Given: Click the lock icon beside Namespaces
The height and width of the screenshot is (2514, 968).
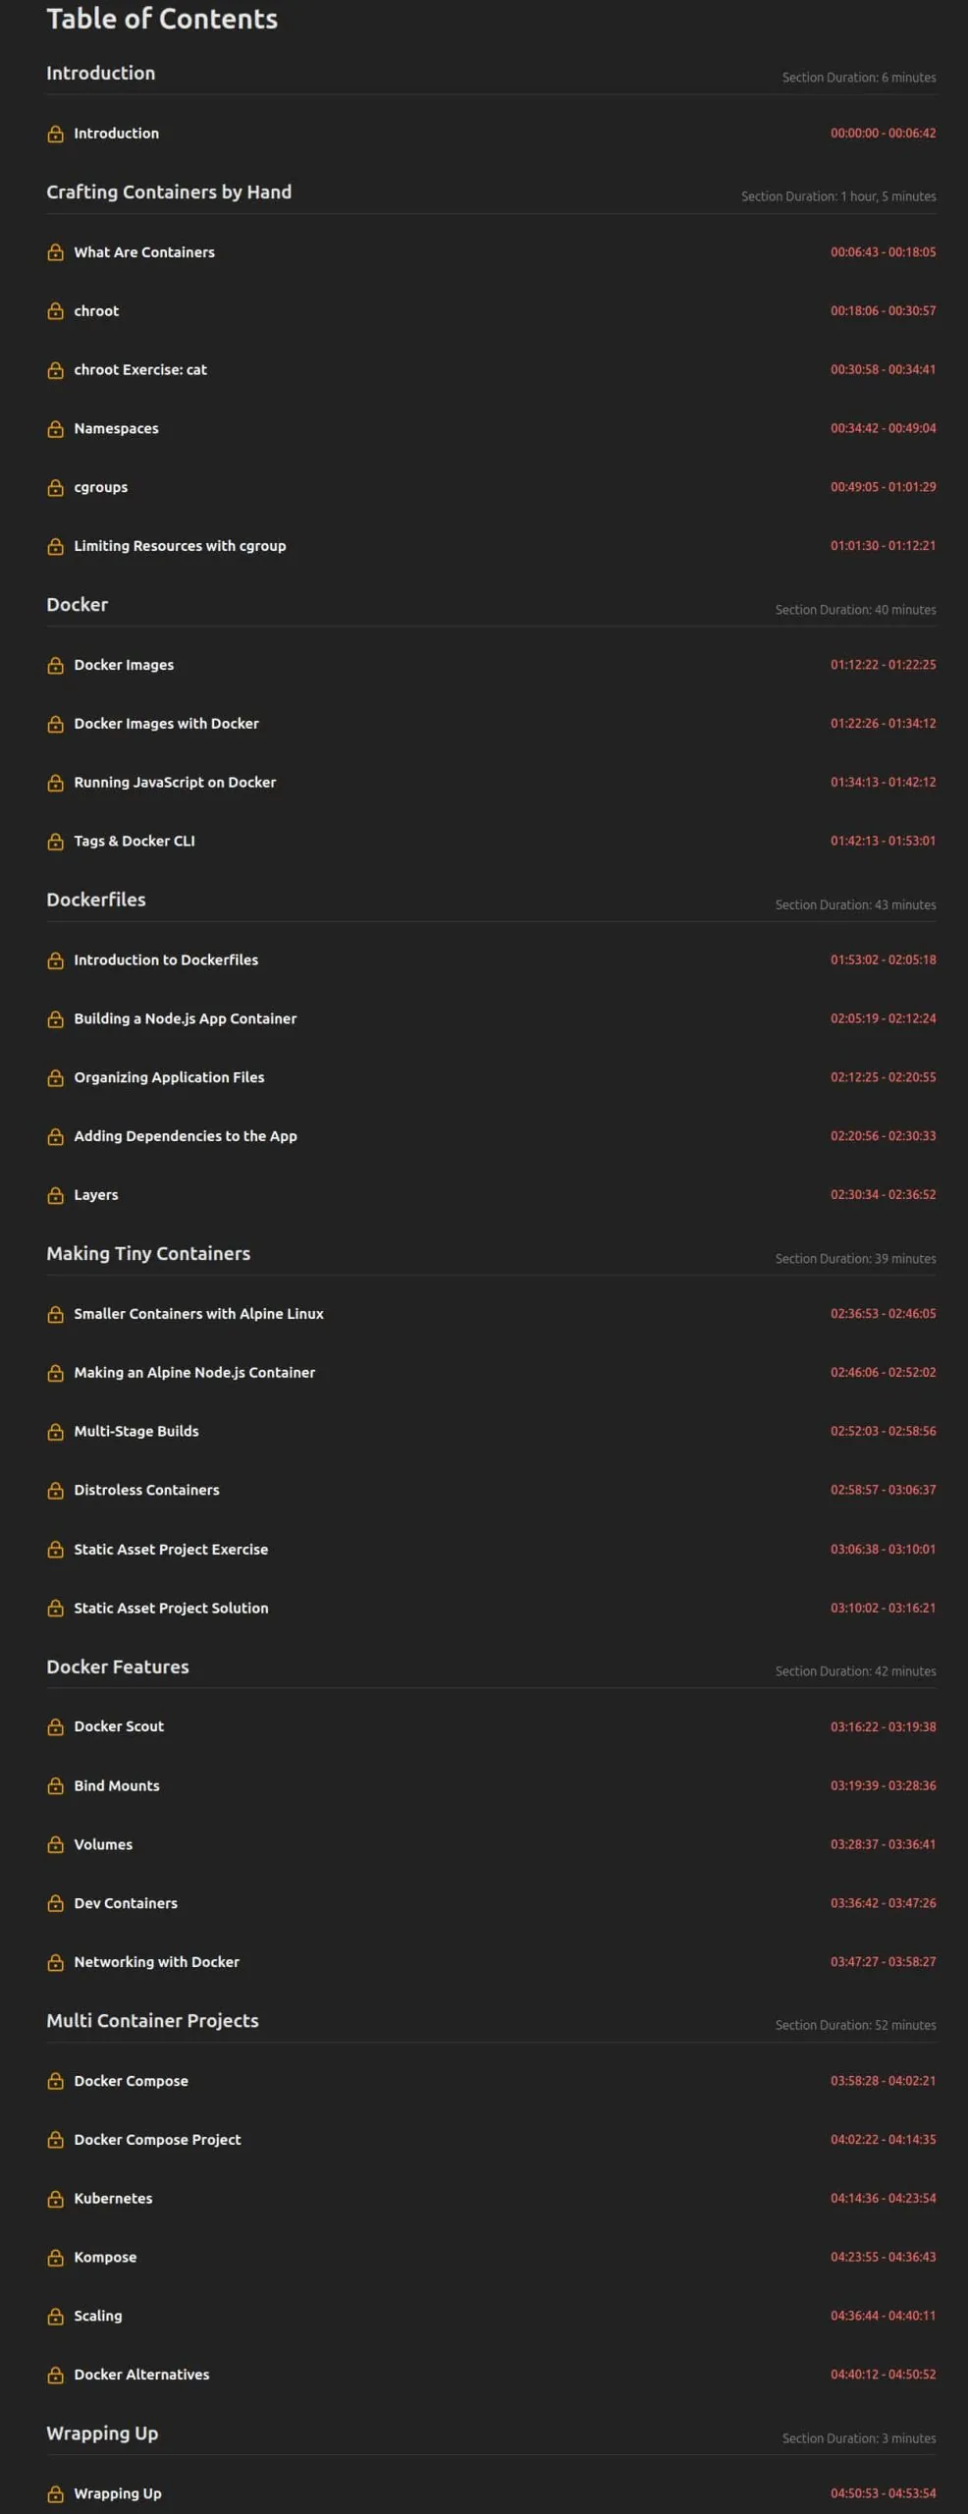Looking at the screenshot, I should pyautogui.click(x=56, y=429).
